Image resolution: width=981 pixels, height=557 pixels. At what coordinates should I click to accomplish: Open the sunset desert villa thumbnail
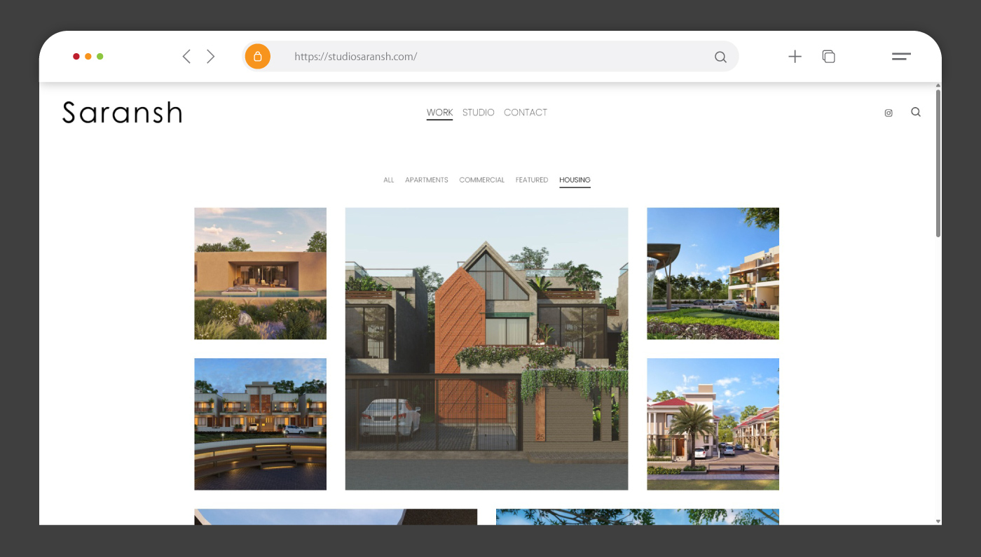(260, 274)
